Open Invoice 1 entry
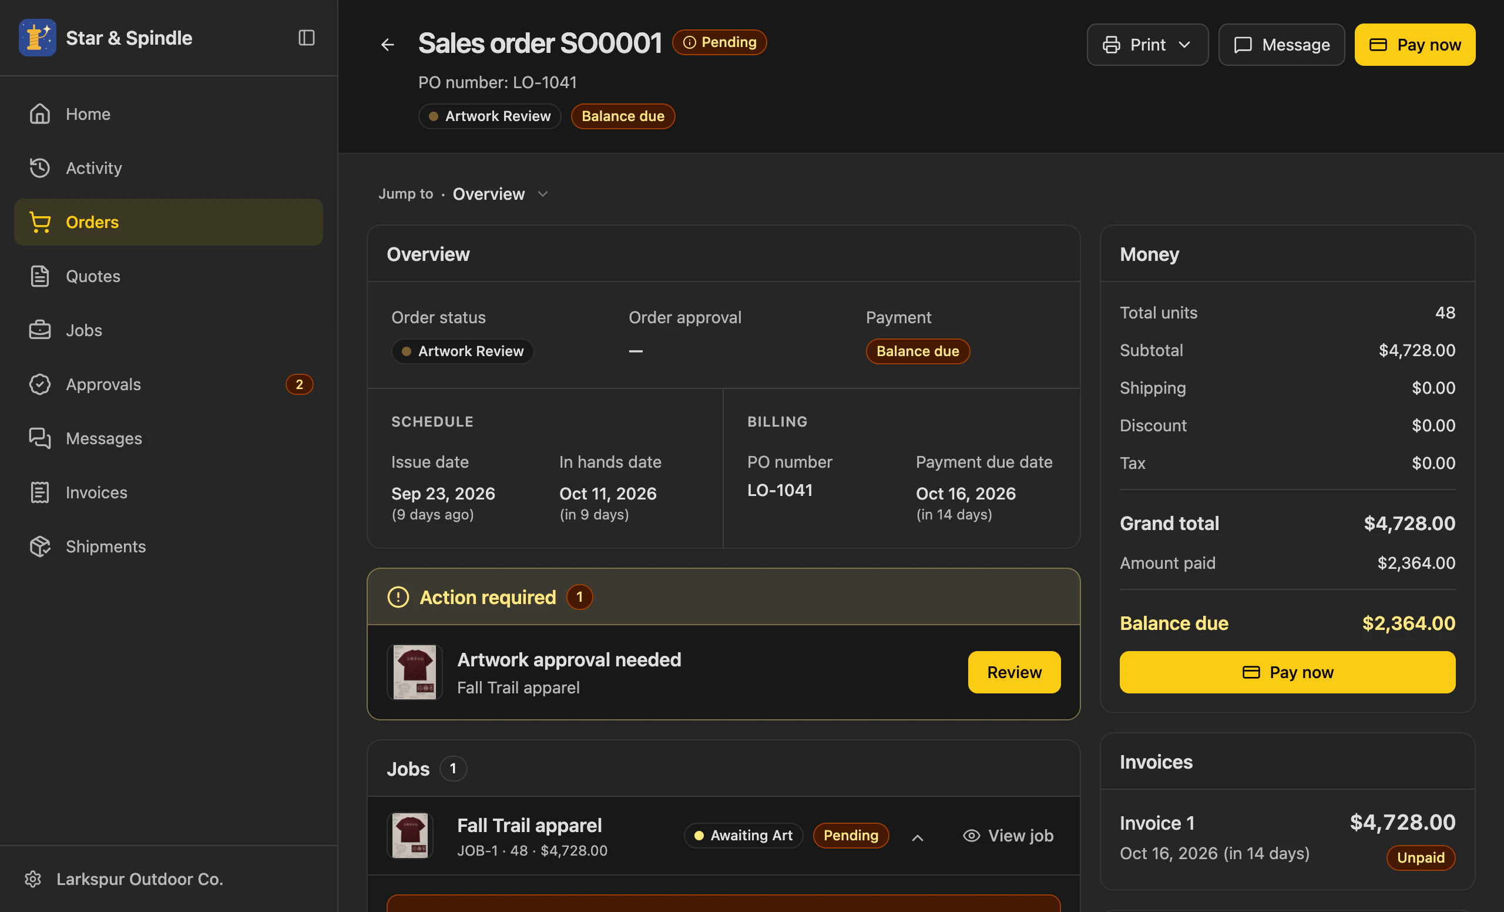The width and height of the screenshot is (1504, 912). click(1287, 839)
